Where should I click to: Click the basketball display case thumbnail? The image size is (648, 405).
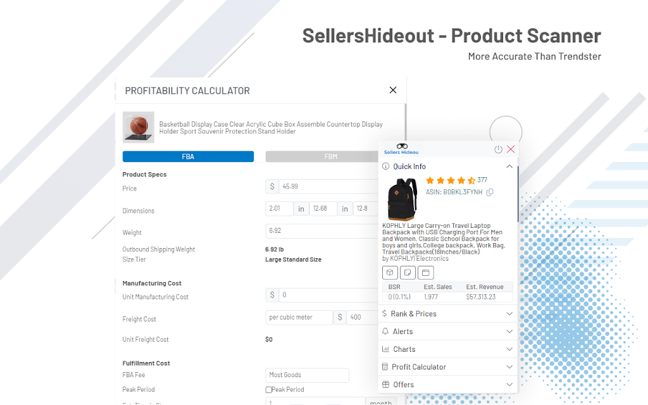[139, 127]
